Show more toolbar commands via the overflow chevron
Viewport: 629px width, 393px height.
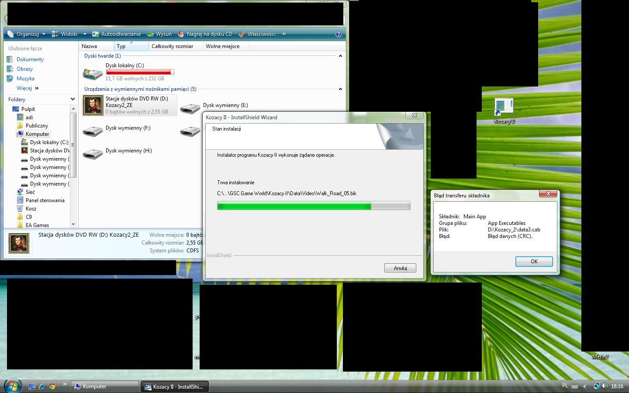(x=284, y=34)
